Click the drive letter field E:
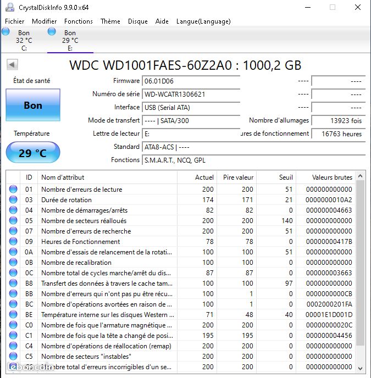Screen dimensions: 371x378 [x=191, y=134]
